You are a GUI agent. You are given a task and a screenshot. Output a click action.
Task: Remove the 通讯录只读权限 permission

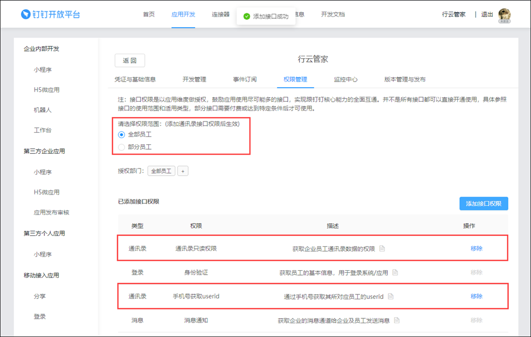[x=476, y=249]
